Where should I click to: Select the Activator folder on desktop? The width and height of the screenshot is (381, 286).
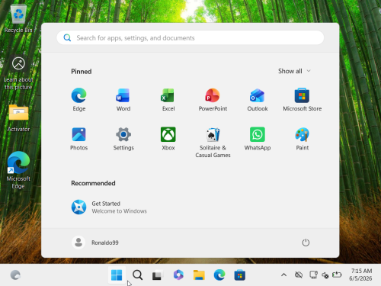[18, 118]
